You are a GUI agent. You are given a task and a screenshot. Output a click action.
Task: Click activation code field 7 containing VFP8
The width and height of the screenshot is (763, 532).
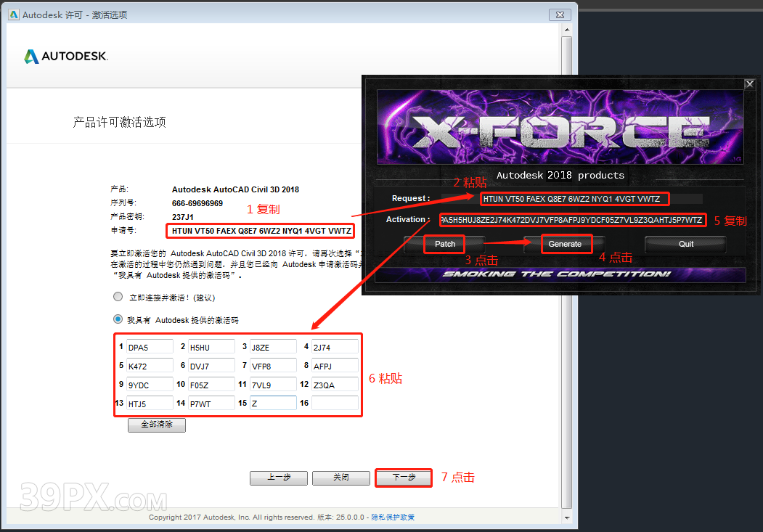[x=273, y=366]
